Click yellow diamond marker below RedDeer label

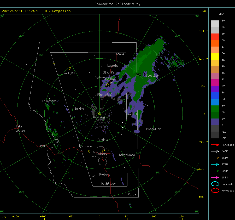click(x=107, y=85)
